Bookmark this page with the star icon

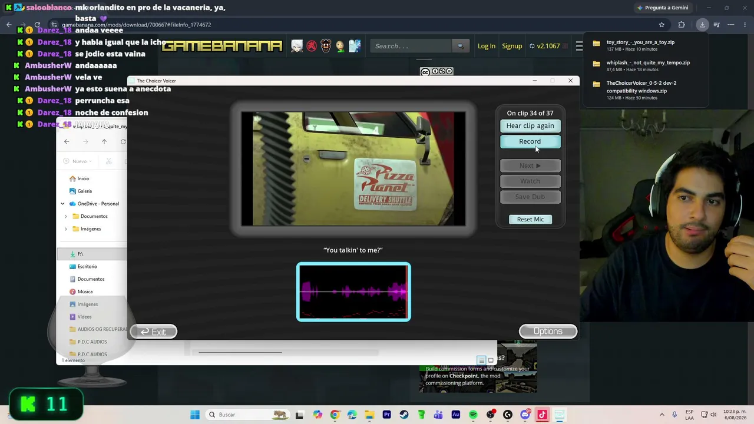click(662, 25)
